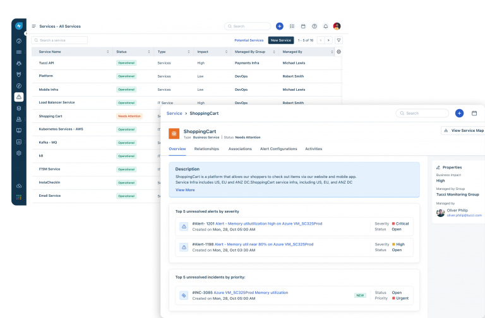Toggle the hamburger menu beside Services title
The image size is (485, 318).
[x=33, y=26]
